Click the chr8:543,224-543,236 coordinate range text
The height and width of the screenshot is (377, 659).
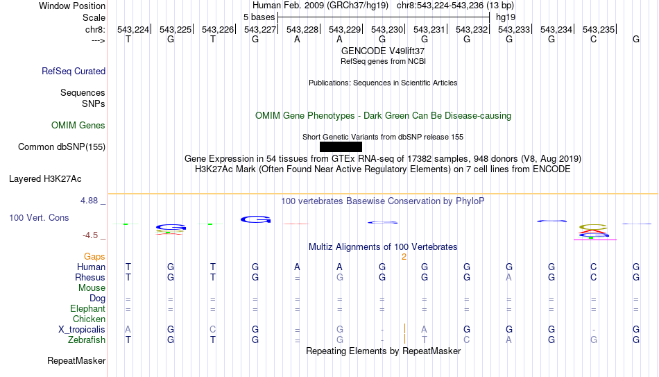click(456, 6)
